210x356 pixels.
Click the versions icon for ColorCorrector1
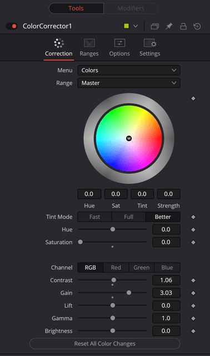tap(154, 26)
